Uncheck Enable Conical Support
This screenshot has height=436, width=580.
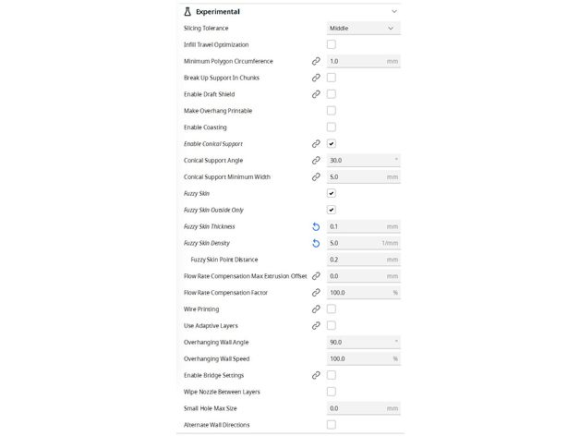point(332,144)
